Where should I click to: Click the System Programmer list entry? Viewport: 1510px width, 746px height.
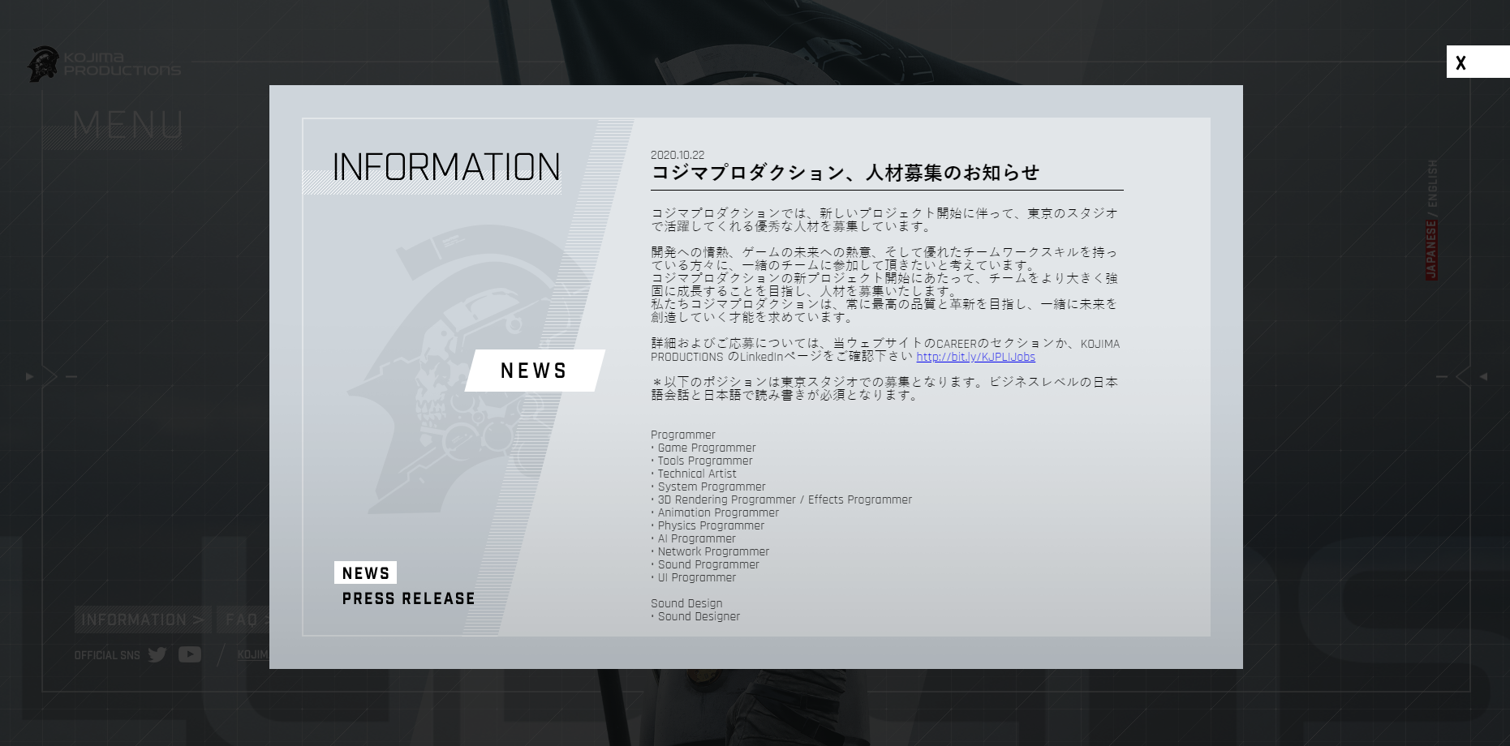(x=708, y=487)
